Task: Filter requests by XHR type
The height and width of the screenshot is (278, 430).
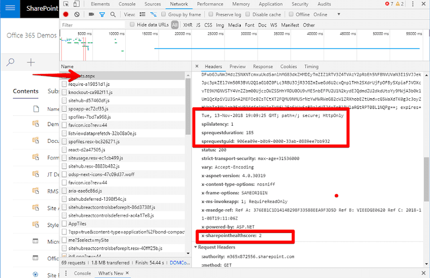Action: (x=188, y=25)
